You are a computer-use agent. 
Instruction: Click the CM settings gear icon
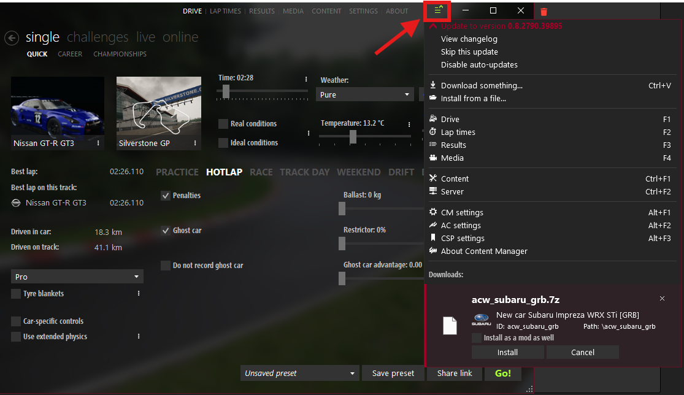click(x=432, y=212)
